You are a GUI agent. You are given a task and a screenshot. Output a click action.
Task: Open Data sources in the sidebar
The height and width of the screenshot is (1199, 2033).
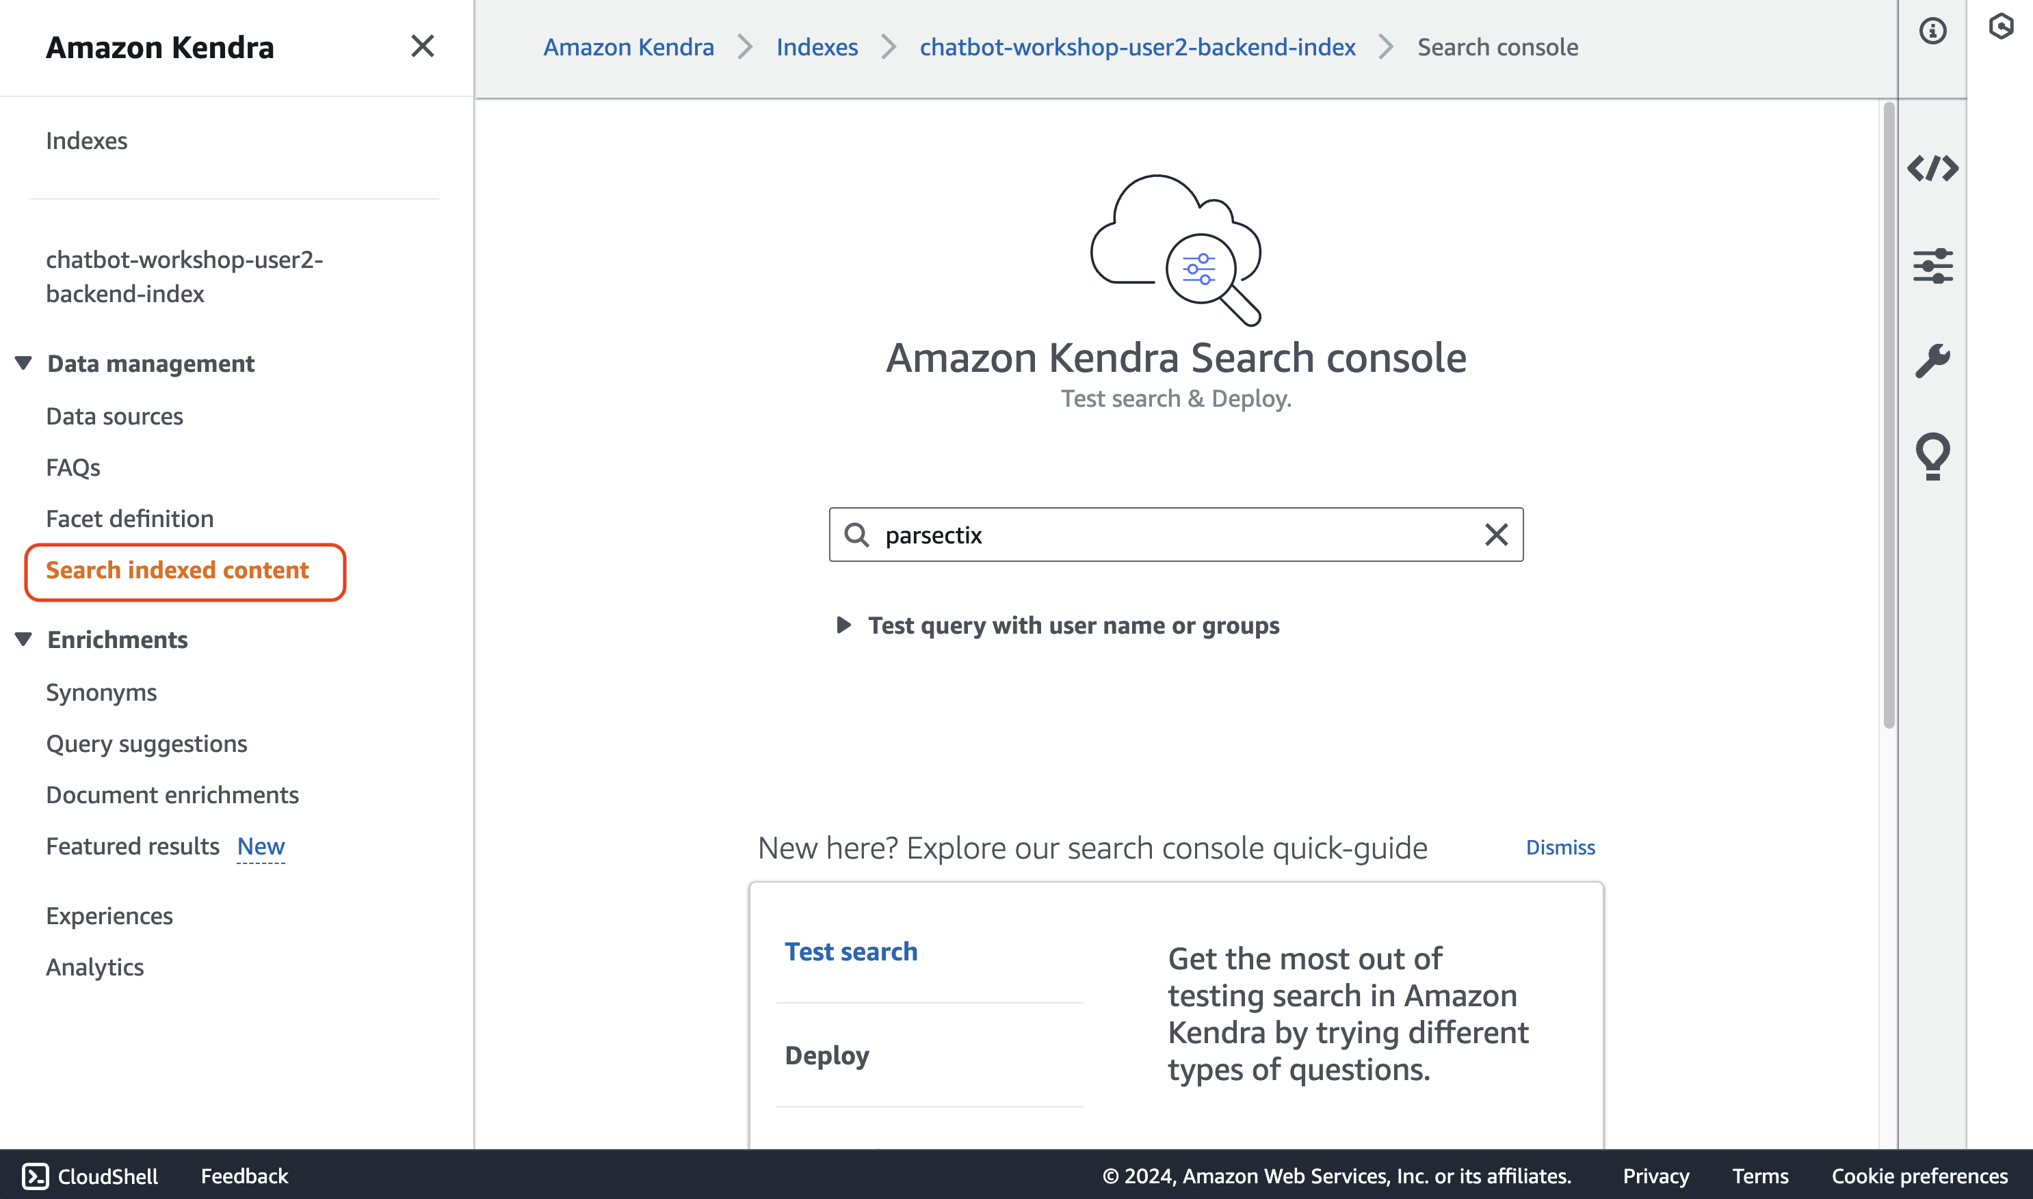(x=115, y=416)
